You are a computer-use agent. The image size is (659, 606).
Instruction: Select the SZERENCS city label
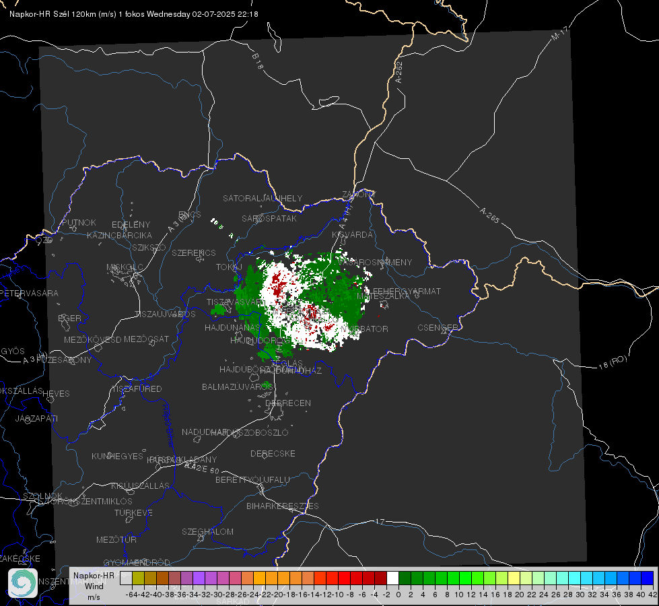pos(194,252)
